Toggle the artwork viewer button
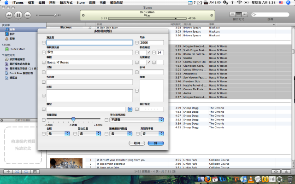 pos(35,172)
